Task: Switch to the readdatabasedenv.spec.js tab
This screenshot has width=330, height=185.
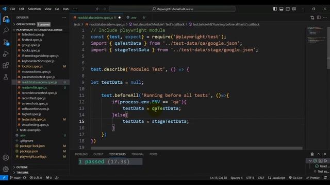Action: pyautogui.click(x=95, y=17)
